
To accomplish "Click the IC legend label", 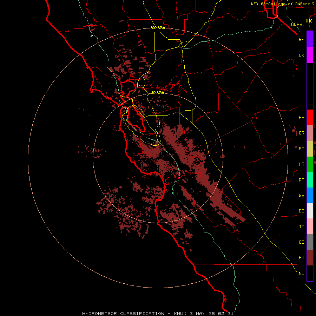I will [x=301, y=226].
